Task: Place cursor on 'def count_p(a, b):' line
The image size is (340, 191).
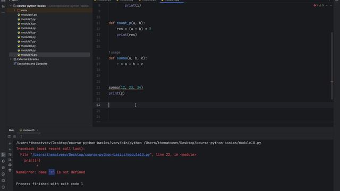Action: 126,23
